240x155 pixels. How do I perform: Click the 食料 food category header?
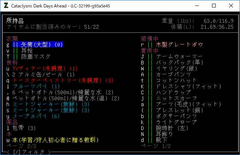pyautogui.click(x=12, y=63)
